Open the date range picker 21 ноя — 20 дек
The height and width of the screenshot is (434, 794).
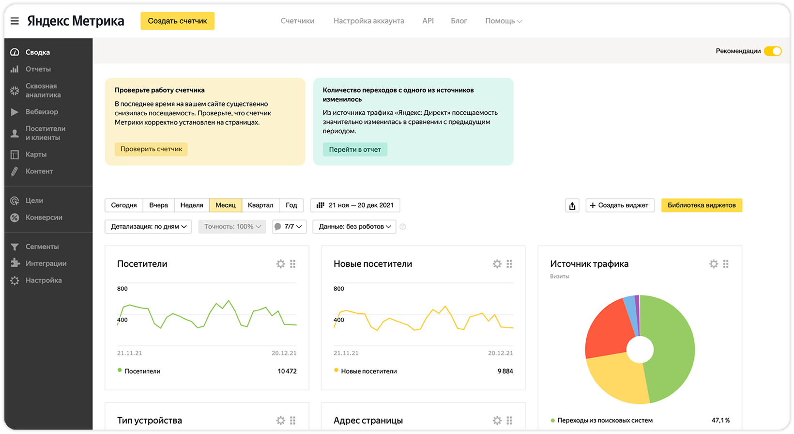(x=355, y=205)
